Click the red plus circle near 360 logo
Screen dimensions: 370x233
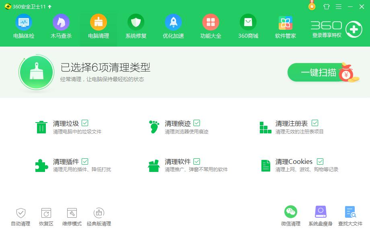point(354,29)
